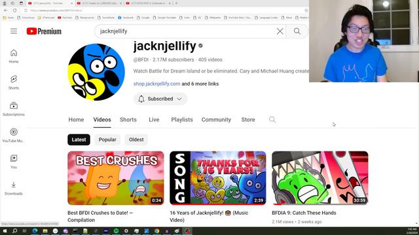419x235 pixels.
Task: Open the Facebook bookmark
Action: (x=126, y=18)
